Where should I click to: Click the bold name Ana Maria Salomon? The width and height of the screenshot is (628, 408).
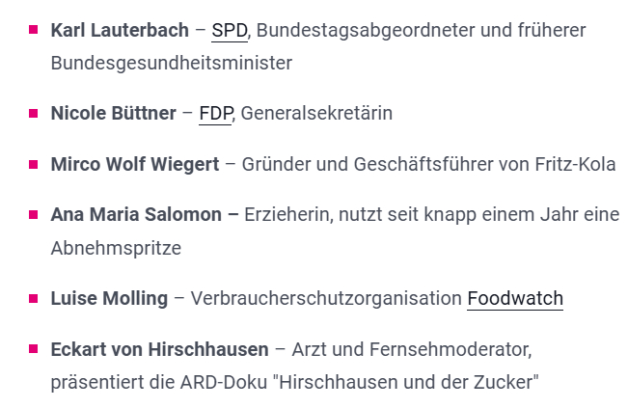(x=136, y=214)
